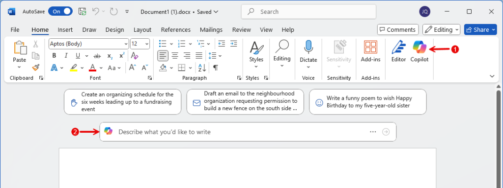Open the JQ account profile

[x=425, y=12]
